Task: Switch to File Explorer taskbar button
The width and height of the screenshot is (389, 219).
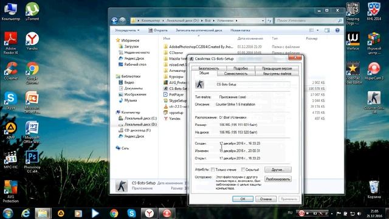Action: (x=43, y=214)
